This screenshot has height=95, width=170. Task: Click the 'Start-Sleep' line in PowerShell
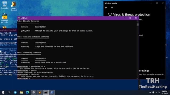pos(8,74)
